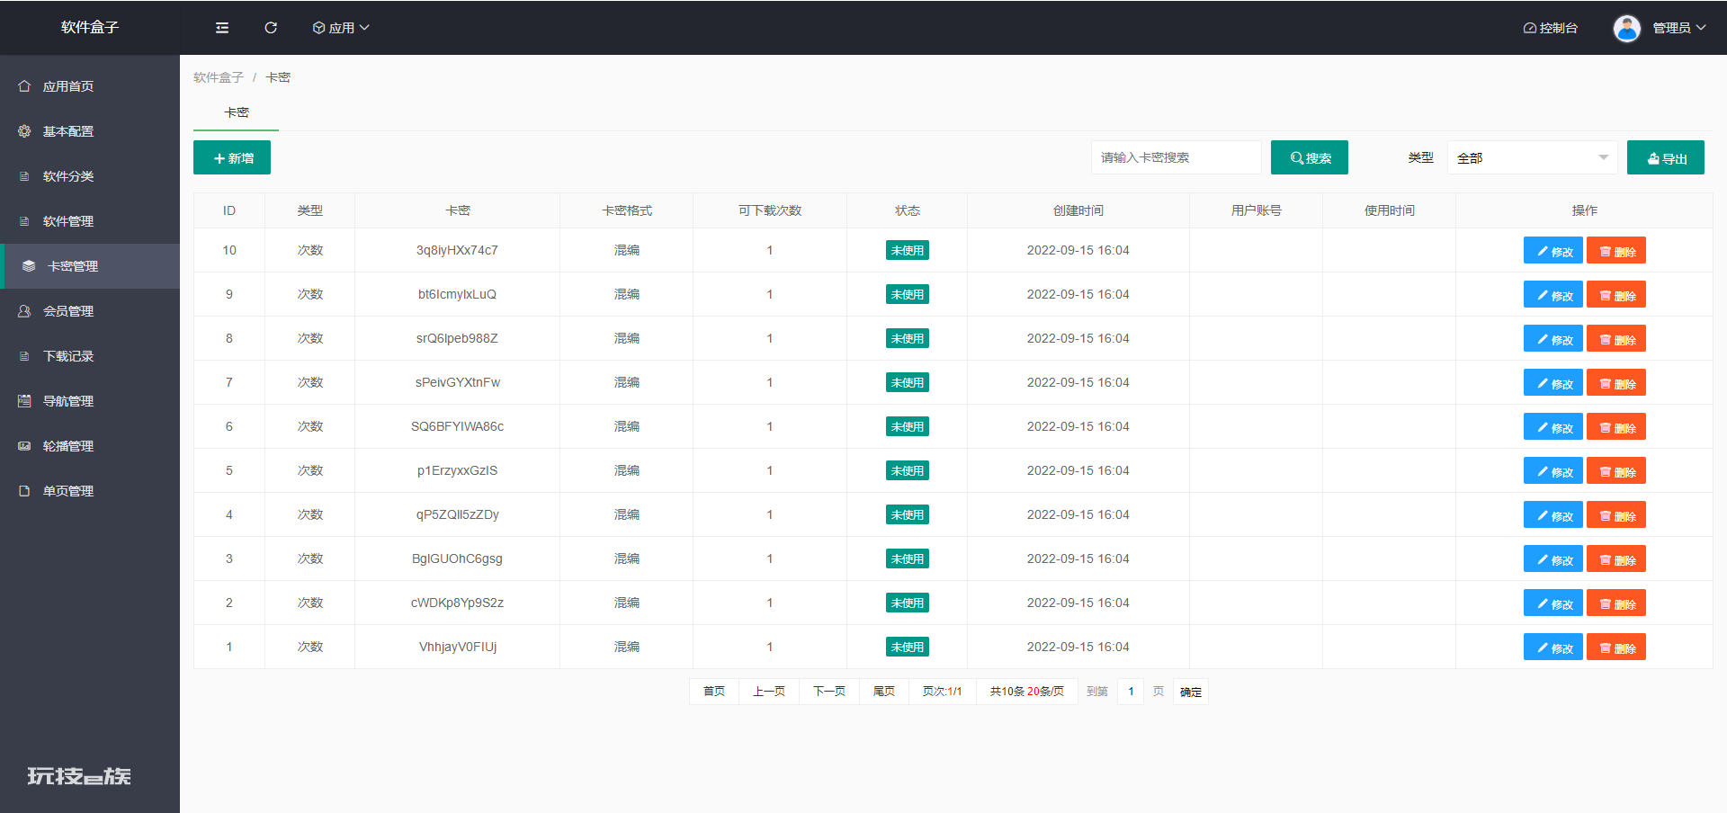Select the 卡密 tab

237,112
